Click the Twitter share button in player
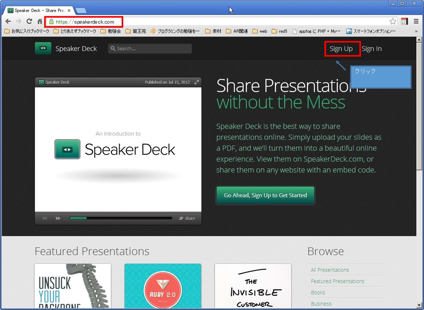 [x=187, y=218]
